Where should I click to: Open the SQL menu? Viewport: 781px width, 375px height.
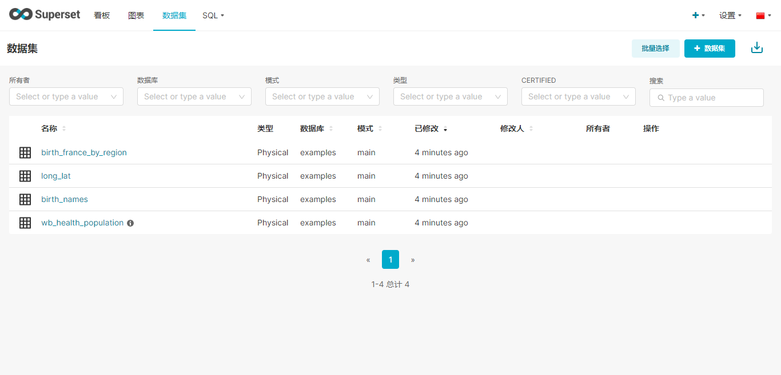(x=213, y=15)
